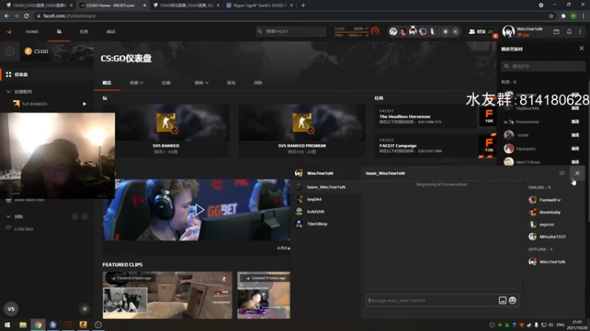590x331 pixels.
Task: Click the FACEIT orange logo in the header
Action: (9, 32)
